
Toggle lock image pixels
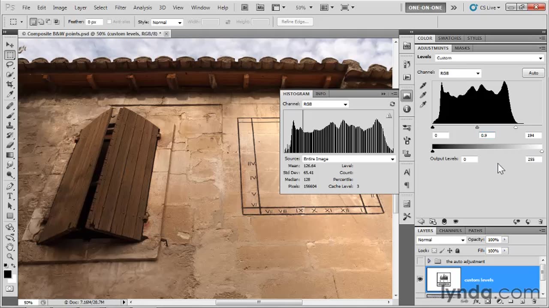(x=442, y=251)
